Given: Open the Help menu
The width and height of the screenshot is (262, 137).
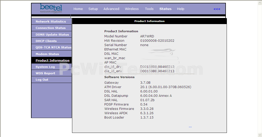Looking at the screenshot, I should 181,9.
